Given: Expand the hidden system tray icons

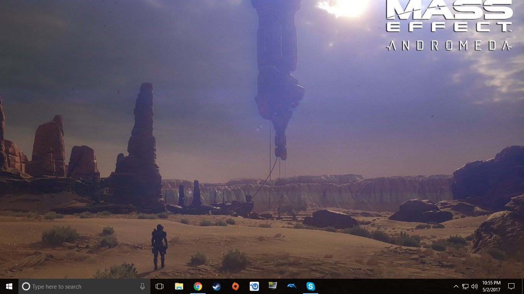Looking at the screenshot, I should click(x=456, y=286).
